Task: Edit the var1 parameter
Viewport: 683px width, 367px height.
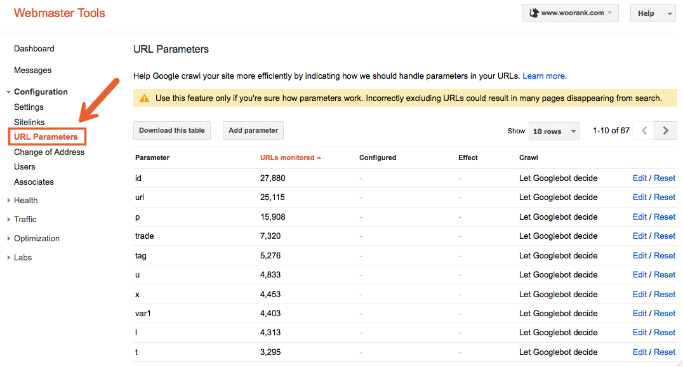Action: tap(639, 314)
